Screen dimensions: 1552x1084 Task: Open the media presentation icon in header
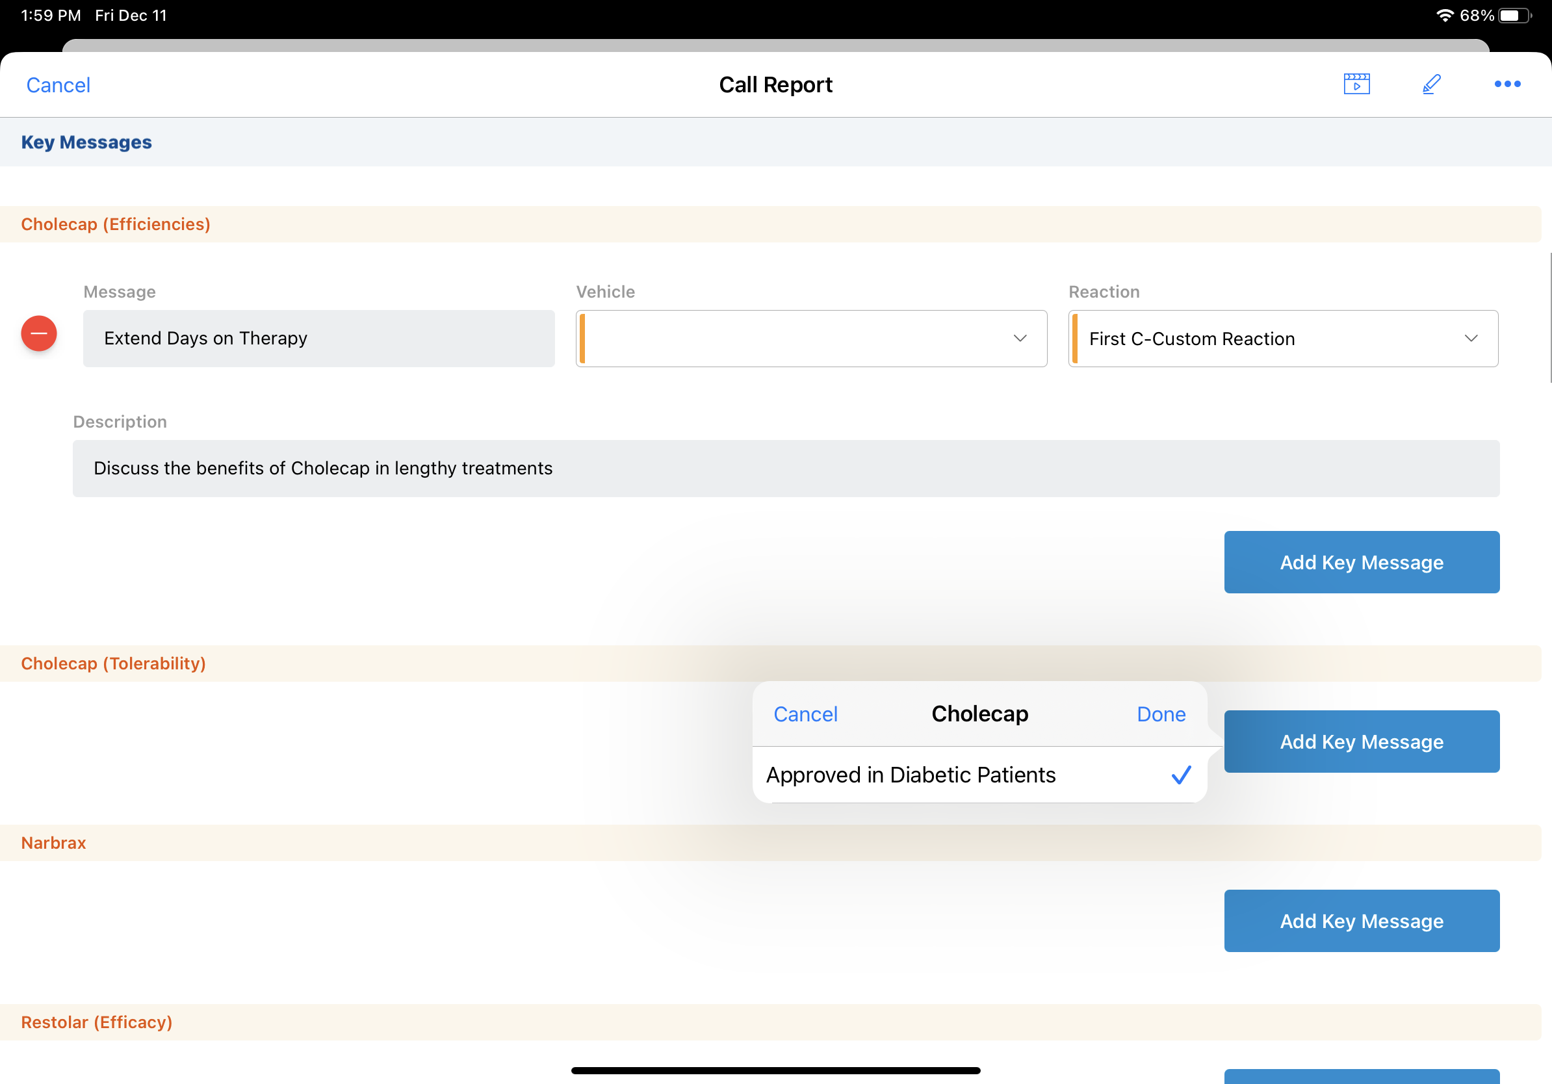1356,84
